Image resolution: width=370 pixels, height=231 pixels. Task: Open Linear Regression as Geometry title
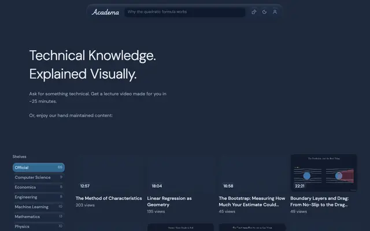(x=169, y=202)
